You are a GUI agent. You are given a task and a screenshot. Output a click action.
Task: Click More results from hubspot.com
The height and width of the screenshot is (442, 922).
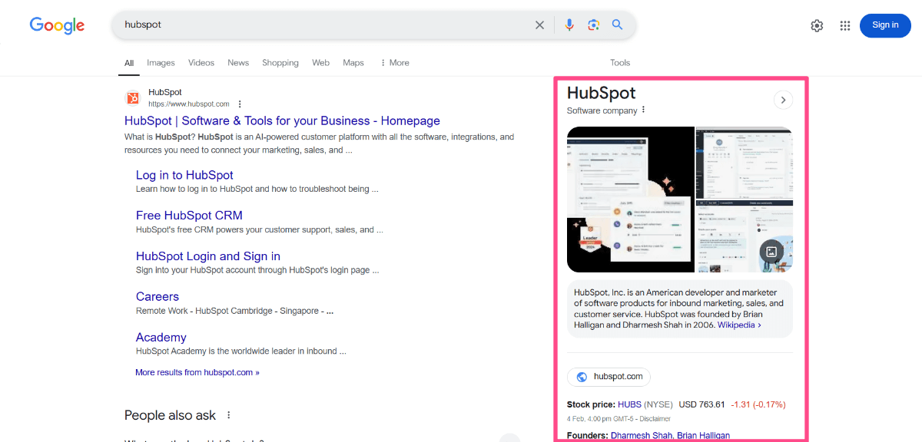pyautogui.click(x=197, y=372)
